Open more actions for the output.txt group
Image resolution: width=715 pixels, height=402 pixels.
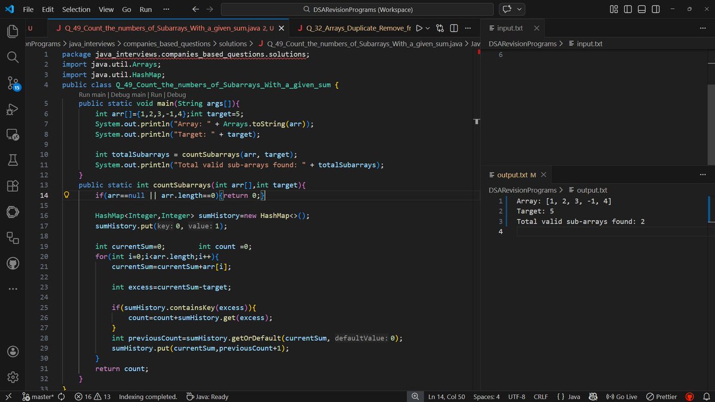(702, 174)
